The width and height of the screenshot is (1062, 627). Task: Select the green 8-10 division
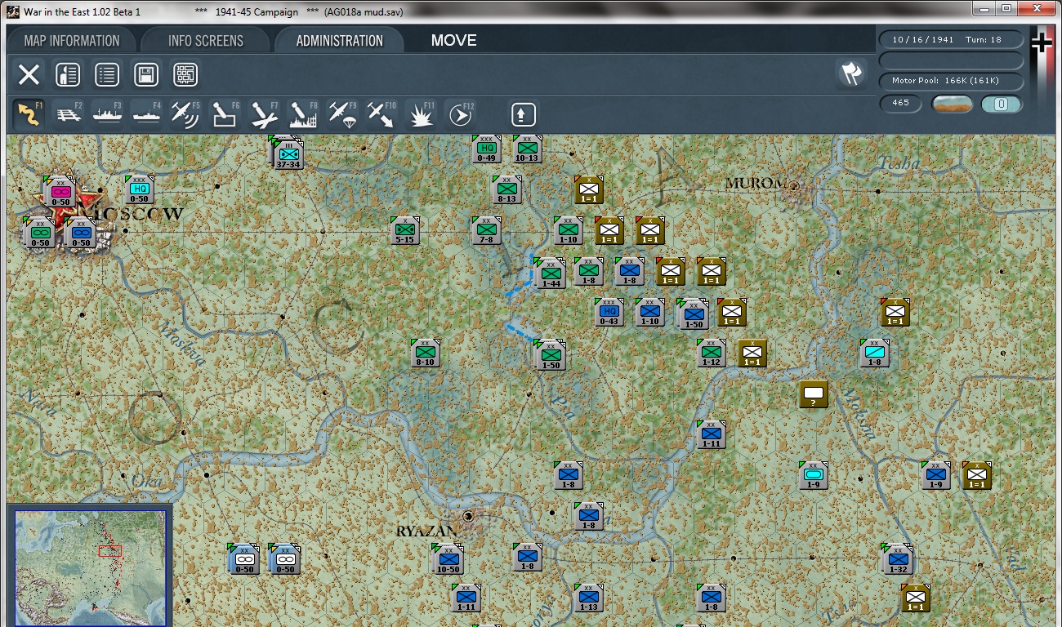426,354
